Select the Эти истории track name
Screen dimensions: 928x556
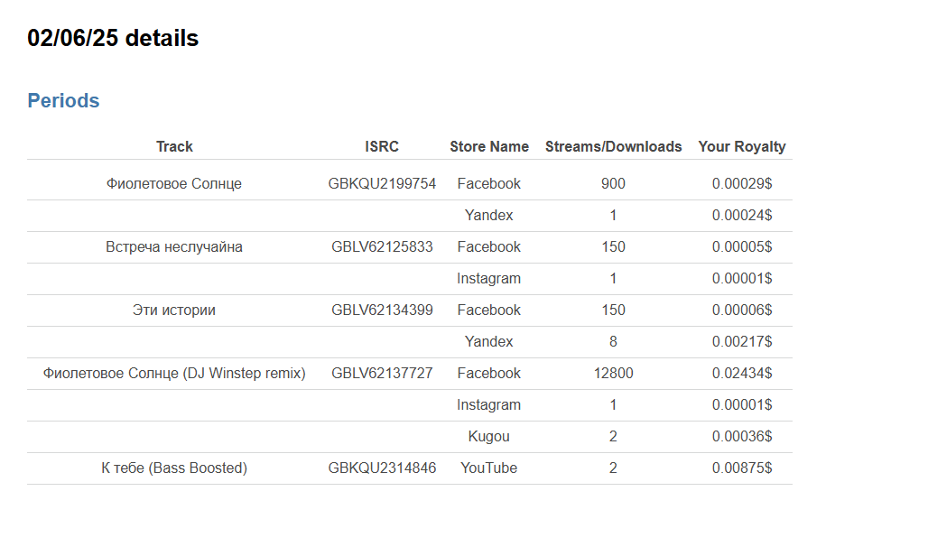[x=174, y=310]
